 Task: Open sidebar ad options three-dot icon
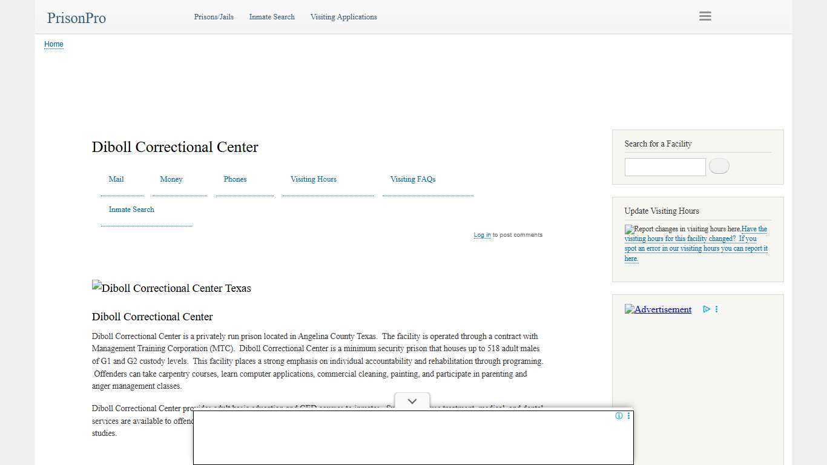point(717,309)
